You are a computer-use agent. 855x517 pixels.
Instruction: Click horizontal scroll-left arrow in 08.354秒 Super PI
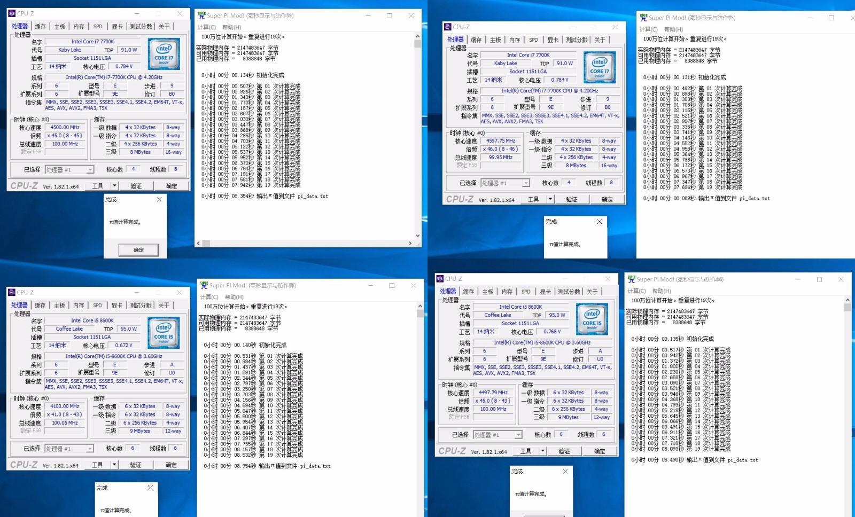[198, 243]
